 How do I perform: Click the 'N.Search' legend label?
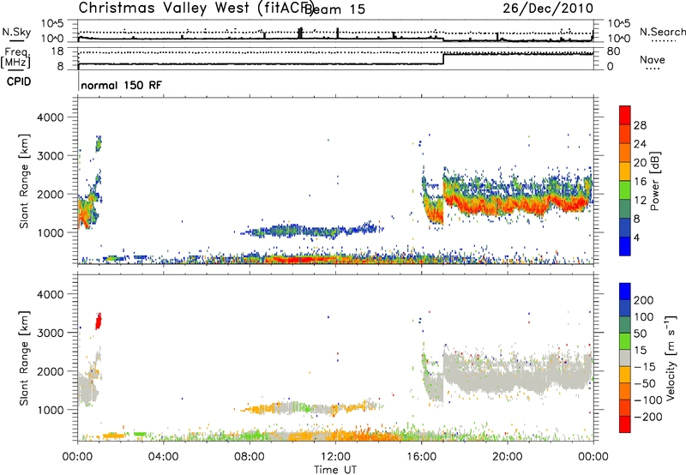point(663,32)
